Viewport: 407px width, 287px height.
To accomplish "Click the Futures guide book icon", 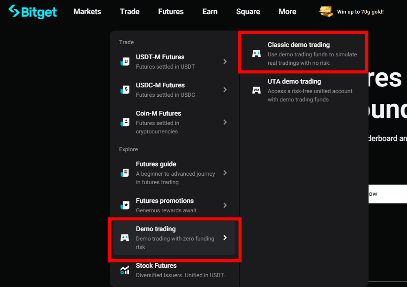I will 125,173.
